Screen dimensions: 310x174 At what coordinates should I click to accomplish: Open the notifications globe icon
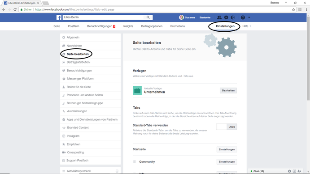tap(233, 17)
